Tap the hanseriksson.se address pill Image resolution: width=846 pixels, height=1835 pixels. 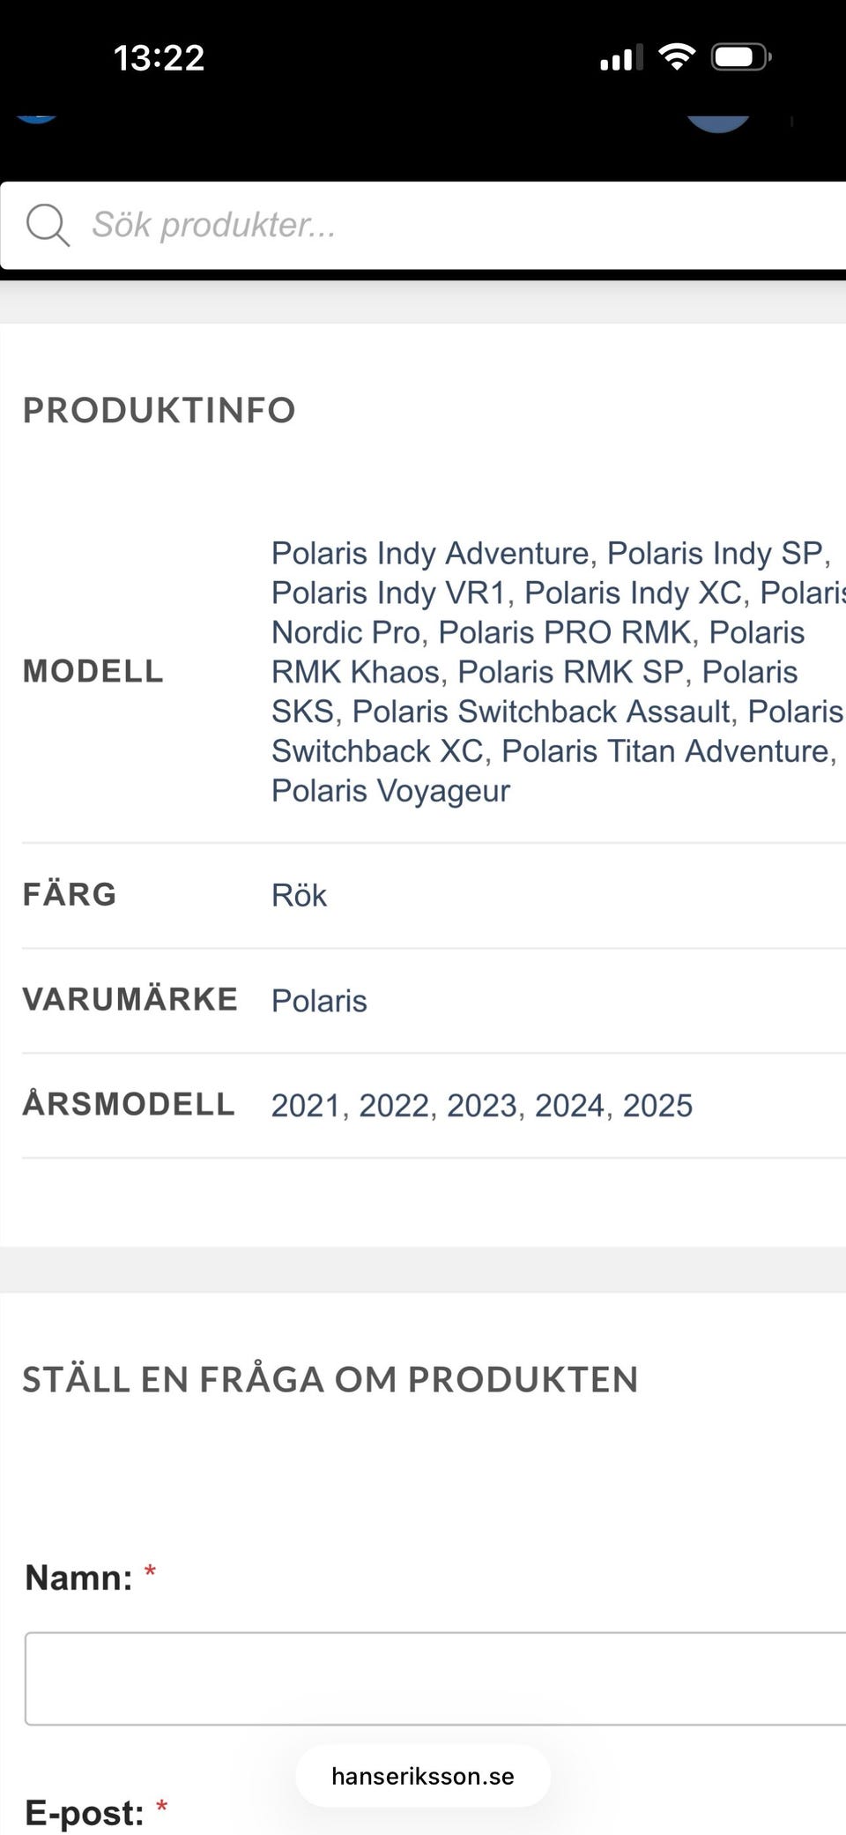click(423, 1776)
